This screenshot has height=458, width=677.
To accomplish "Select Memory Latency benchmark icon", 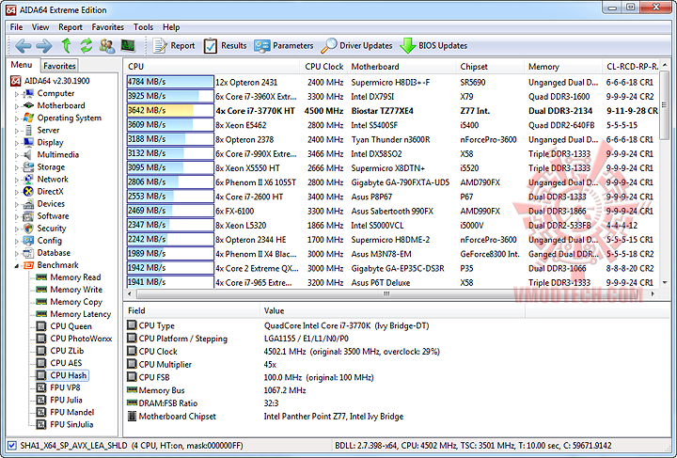I will coord(41,314).
